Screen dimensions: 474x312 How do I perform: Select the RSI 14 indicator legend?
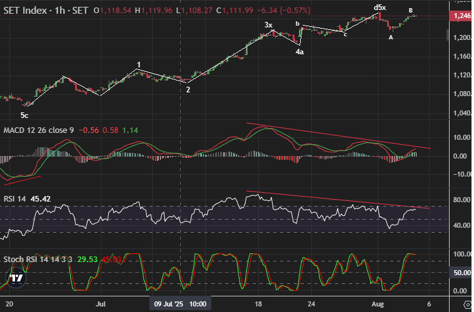[14, 199]
